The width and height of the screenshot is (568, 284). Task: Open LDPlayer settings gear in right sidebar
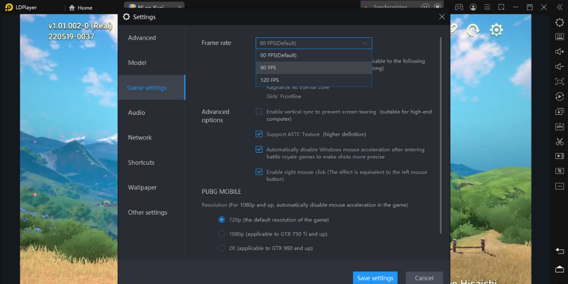559,23
